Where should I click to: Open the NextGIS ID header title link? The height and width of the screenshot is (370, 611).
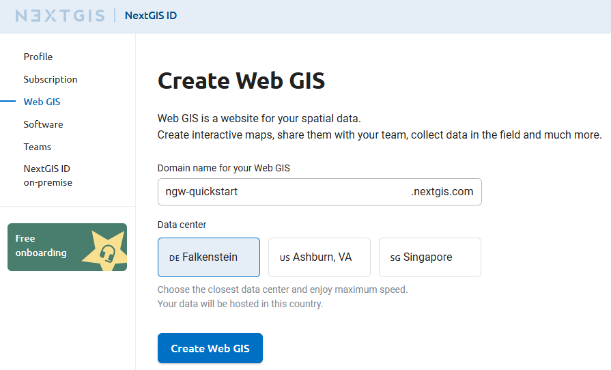tap(151, 16)
